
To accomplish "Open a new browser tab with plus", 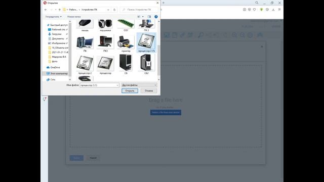I will coord(163,3).
